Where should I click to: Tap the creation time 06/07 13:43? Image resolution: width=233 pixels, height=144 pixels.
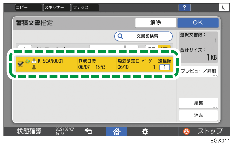[x=92, y=67]
